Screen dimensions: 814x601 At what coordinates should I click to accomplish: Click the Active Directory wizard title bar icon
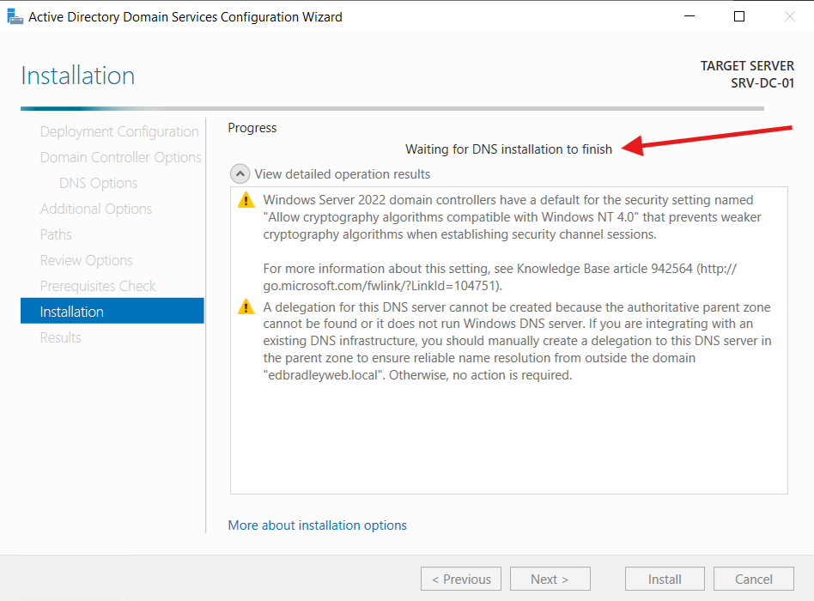(15, 16)
